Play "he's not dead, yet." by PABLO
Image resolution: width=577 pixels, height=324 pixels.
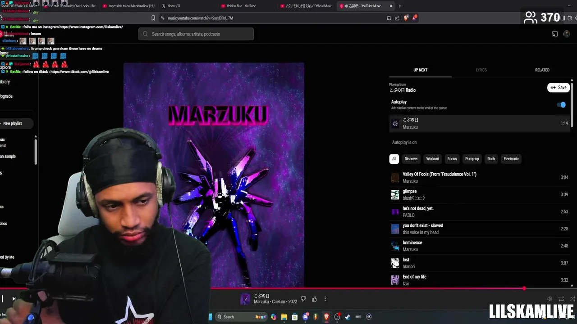[x=480, y=211]
